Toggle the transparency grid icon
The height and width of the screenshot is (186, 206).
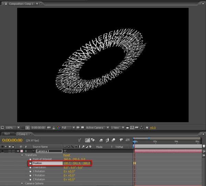(82, 128)
